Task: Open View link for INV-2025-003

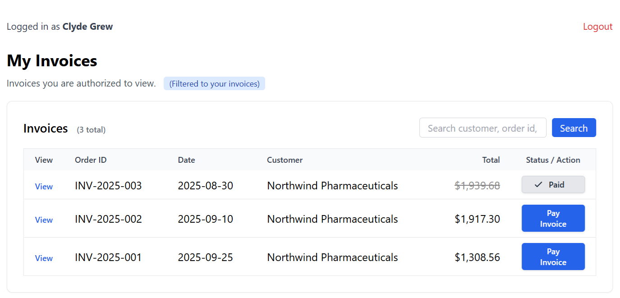Action: point(44,187)
